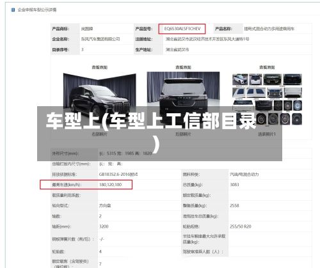This screenshot has height=268, width=320.
Task: Click the 轴数 label
Action: click(56, 216)
